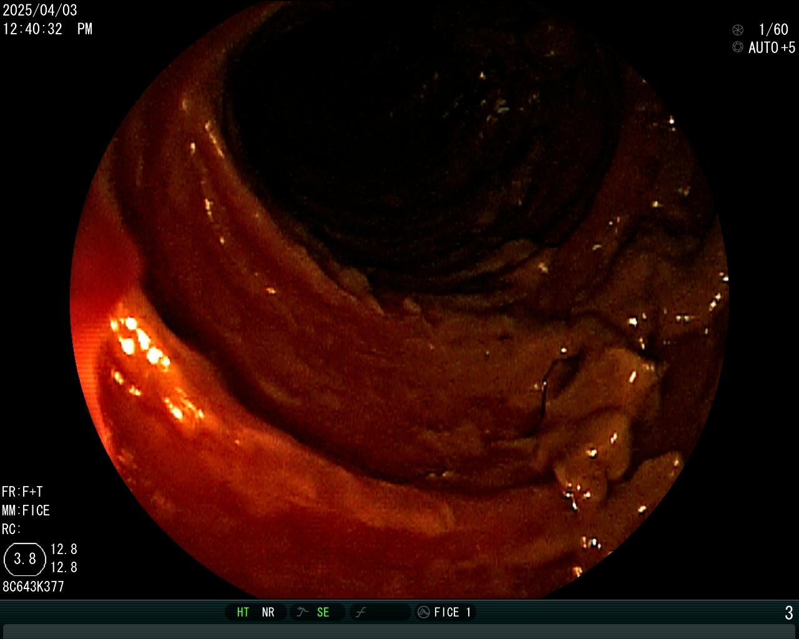Image resolution: width=799 pixels, height=639 pixels.
Task: Click the 1/60 shutter speed value
Action: tap(773, 29)
